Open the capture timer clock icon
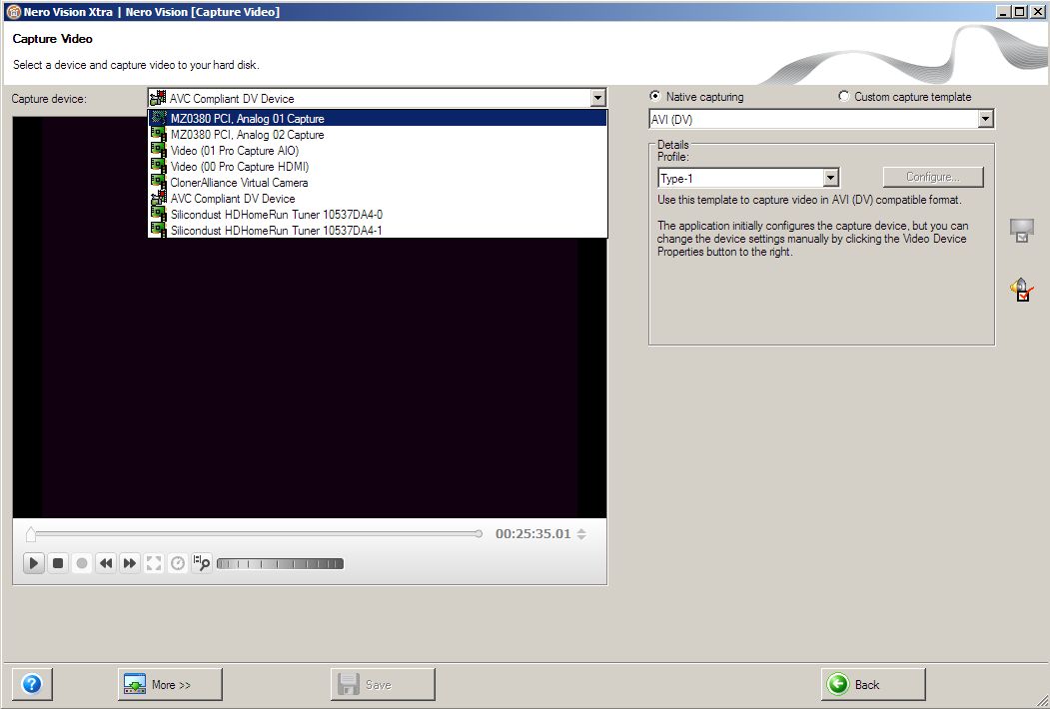The image size is (1050, 709). (x=178, y=564)
